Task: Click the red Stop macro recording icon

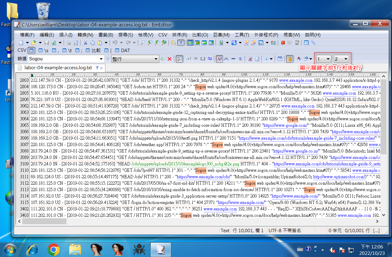Action: (x=283, y=43)
